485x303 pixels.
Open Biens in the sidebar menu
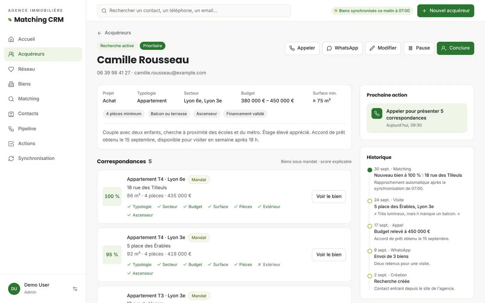point(43,84)
